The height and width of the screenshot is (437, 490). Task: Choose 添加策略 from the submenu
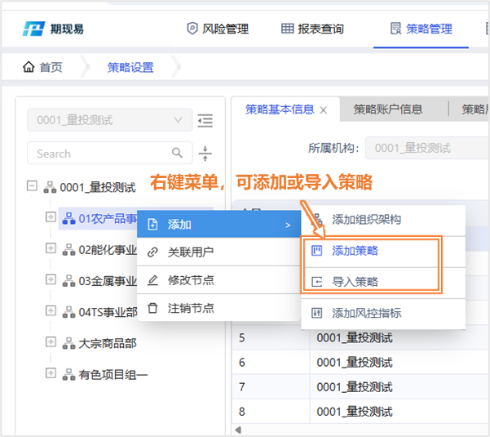(355, 251)
